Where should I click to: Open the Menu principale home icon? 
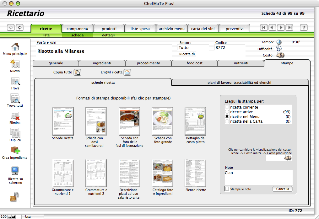[15, 47]
